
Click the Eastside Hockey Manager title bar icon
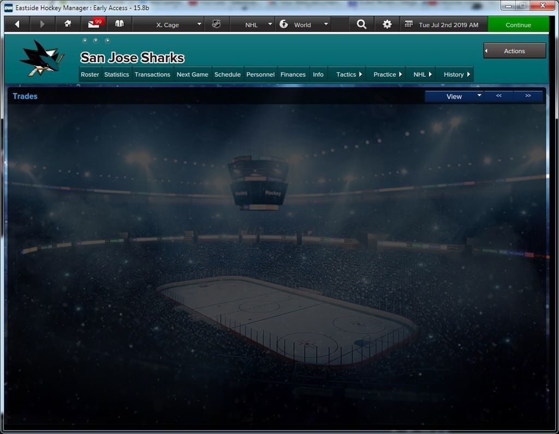(x=9, y=8)
